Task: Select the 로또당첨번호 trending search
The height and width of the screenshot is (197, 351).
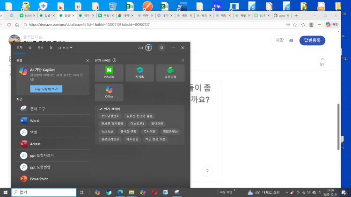Action: click(110, 116)
